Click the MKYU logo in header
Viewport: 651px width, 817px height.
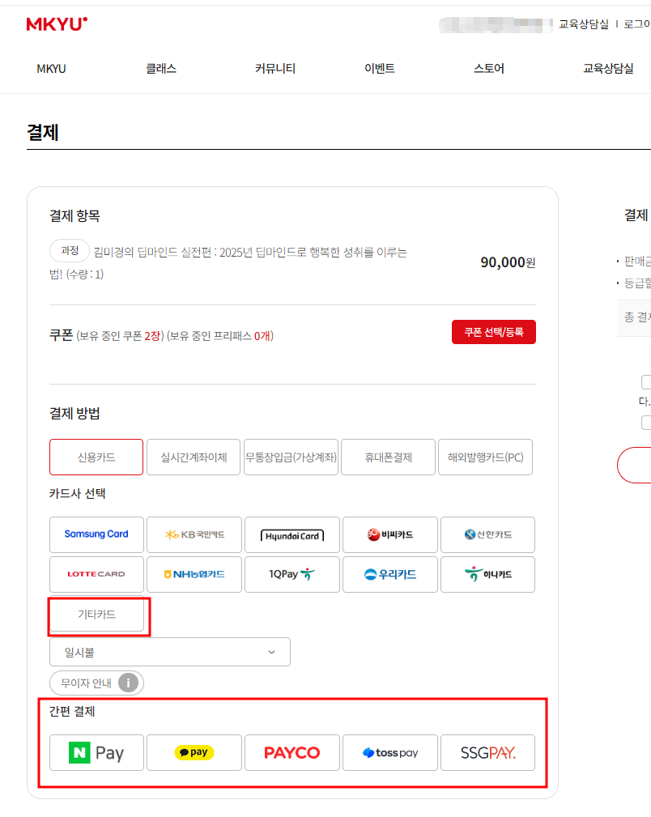click(x=57, y=24)
